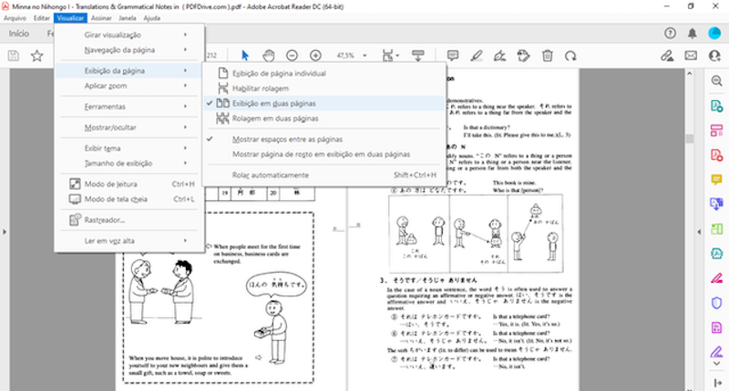Click the email envelope icon

point(691,55)
